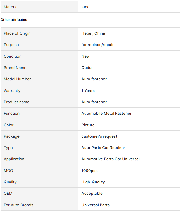This screenshot has width=181, height=211.
Task: Click the 'Condition' attribute label
Action: point(13,56)
